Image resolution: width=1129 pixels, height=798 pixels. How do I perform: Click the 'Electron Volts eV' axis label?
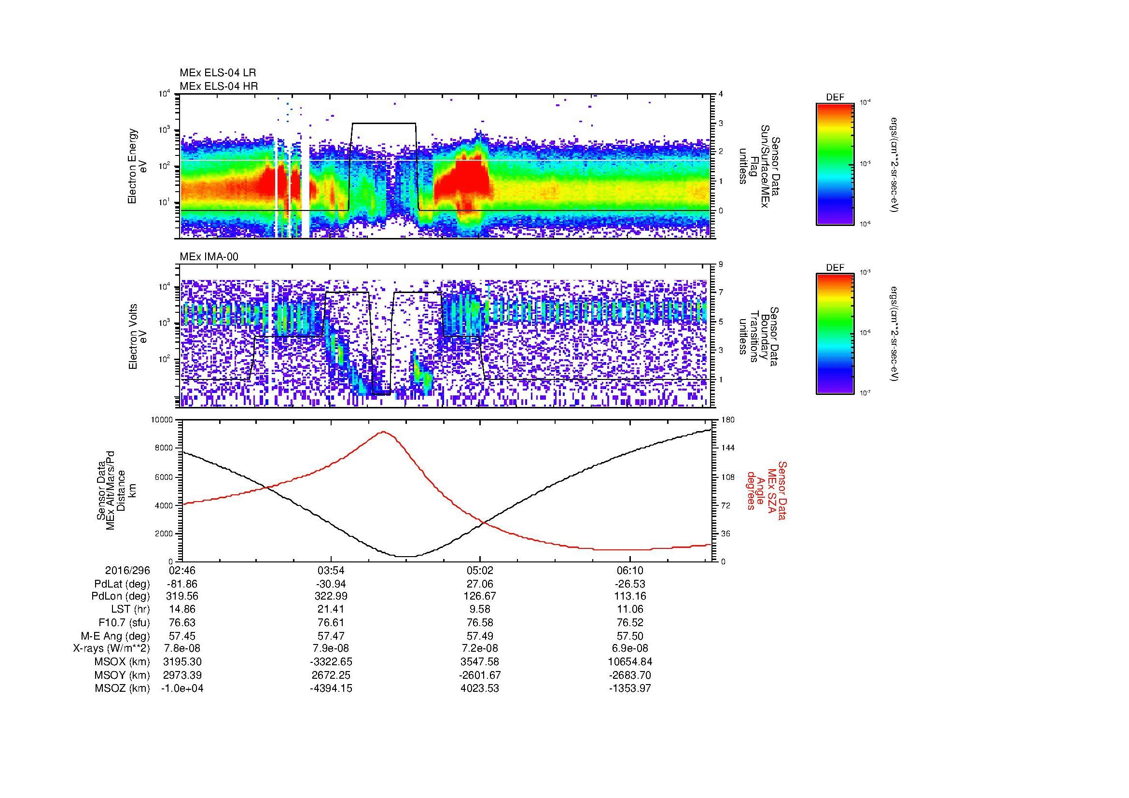click(x=138, y=337)
